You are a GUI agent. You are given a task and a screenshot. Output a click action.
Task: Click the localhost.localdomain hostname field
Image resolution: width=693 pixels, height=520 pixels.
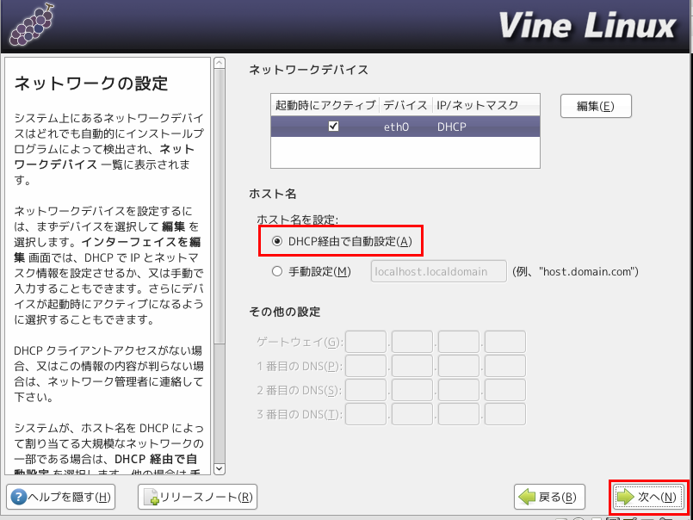coord(439,272)
